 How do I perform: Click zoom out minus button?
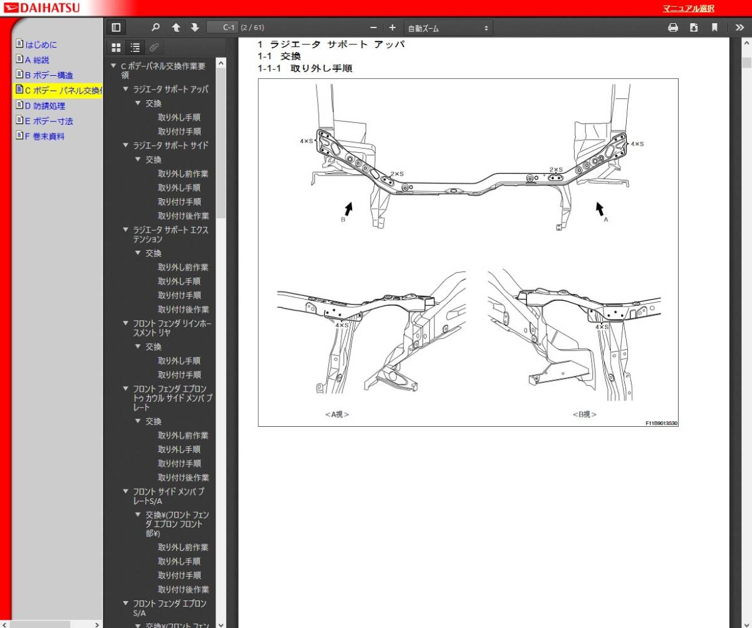[x=373, y=28]
